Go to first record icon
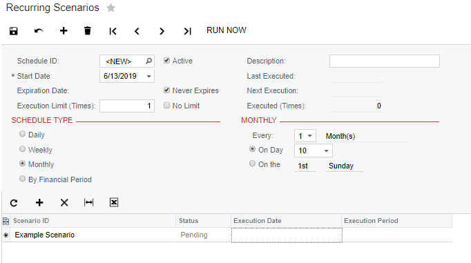 click(x=113, y=31)
